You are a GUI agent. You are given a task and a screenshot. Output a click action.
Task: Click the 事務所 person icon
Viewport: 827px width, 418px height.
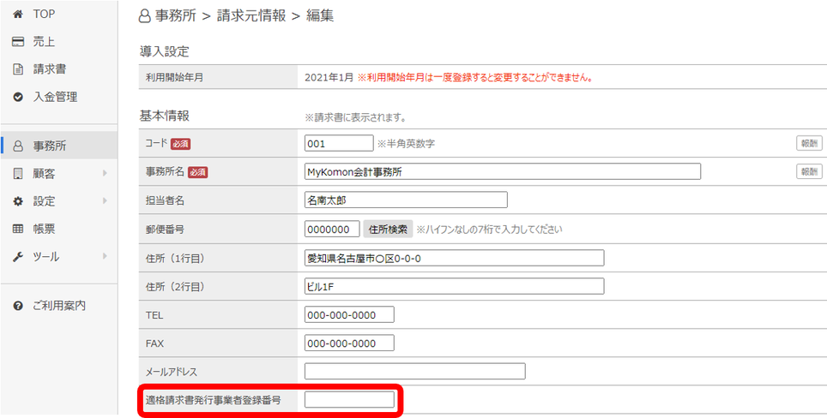click(17, 146)
